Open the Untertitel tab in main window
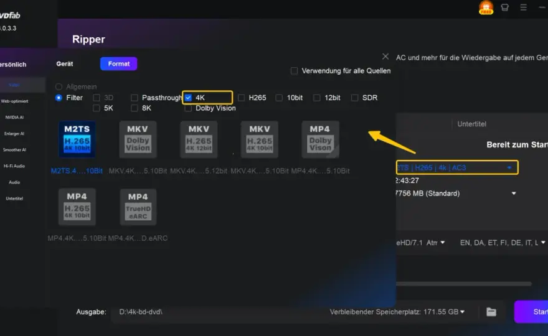Image resolution: width=548 pixels, height=336 pixels. click(471, 124)
